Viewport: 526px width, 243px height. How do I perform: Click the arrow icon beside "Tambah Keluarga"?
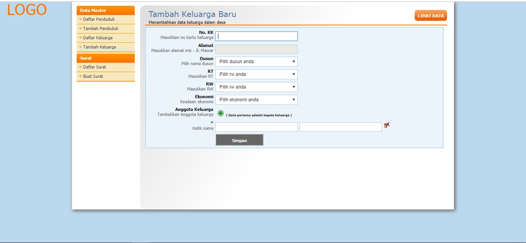80,47
